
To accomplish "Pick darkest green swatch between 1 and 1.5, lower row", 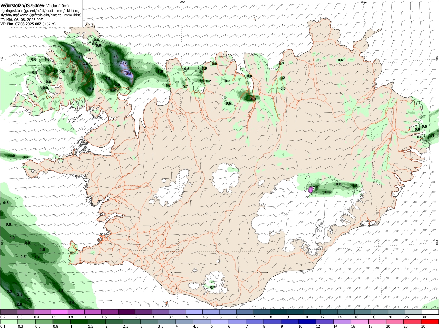I will tap(79, 321).
